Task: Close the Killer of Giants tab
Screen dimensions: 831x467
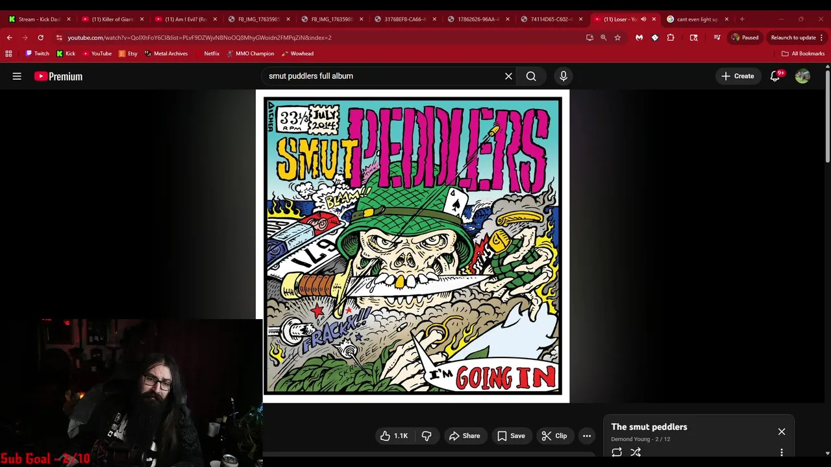Action: 142,19
